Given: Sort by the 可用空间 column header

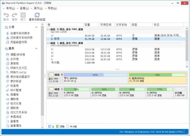Looking at the screenshot, I should [x=107, y=25].
